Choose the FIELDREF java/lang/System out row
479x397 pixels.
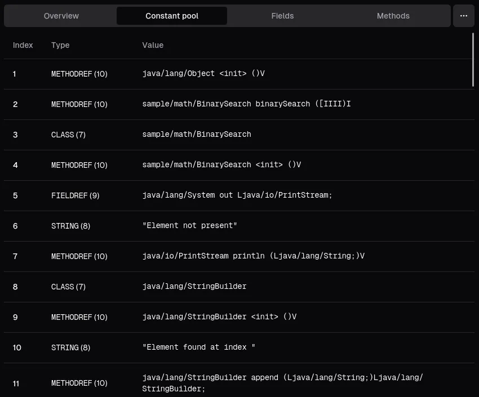[237, 195]
